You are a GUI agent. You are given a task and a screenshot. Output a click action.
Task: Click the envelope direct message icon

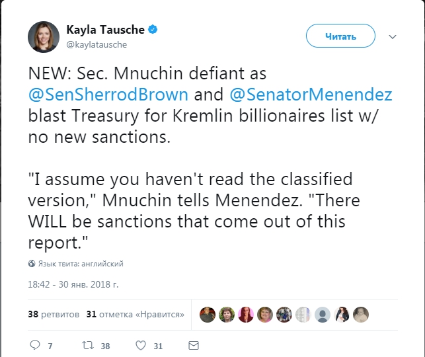[x=194, y=345]
